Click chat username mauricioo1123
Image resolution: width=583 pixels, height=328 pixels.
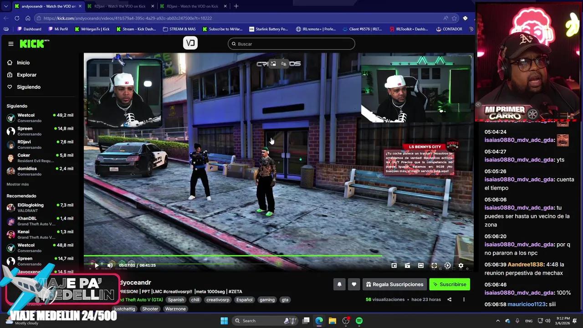[526, 304]
